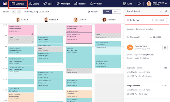
Task: Open the Reports tab
Action: click(x=80, y=4)
